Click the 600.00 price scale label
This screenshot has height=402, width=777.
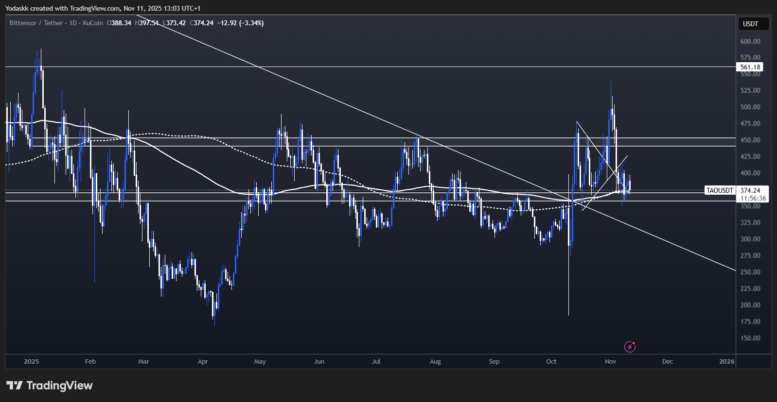750,41
